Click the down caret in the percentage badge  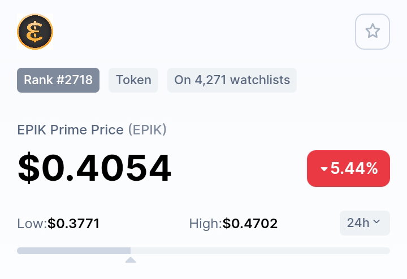click(324, 169)
